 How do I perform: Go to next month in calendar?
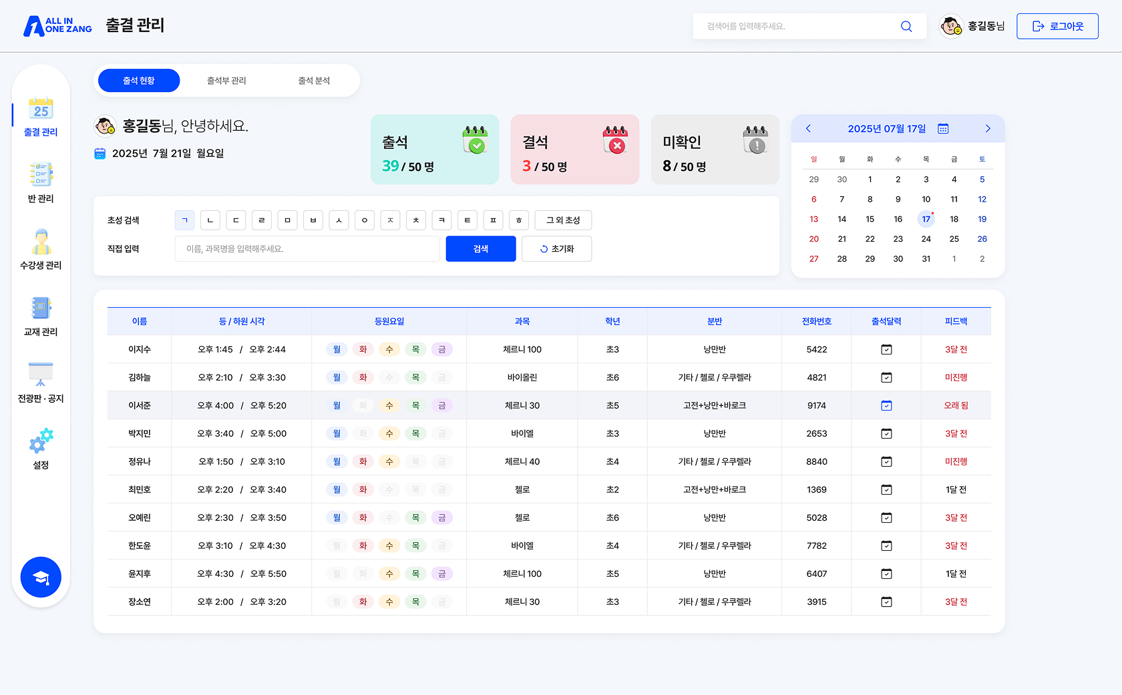[x=988, y=129]
